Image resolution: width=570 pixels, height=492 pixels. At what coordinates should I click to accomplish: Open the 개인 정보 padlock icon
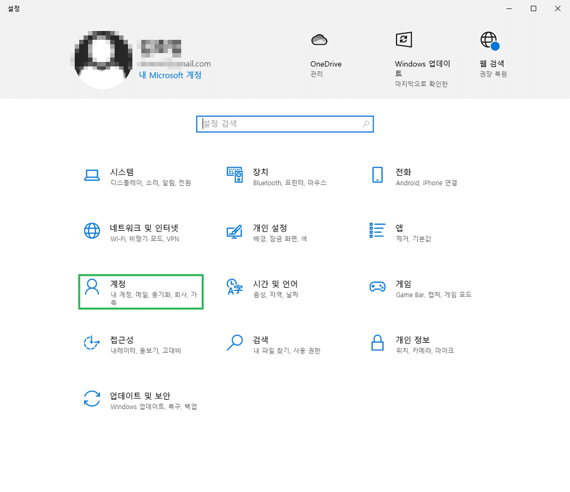coord(377,342)
